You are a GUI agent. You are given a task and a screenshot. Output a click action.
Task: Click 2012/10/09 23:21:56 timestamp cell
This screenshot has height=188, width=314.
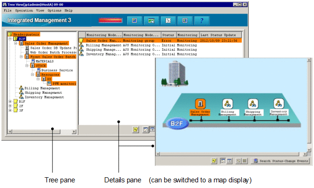(218, 41)
